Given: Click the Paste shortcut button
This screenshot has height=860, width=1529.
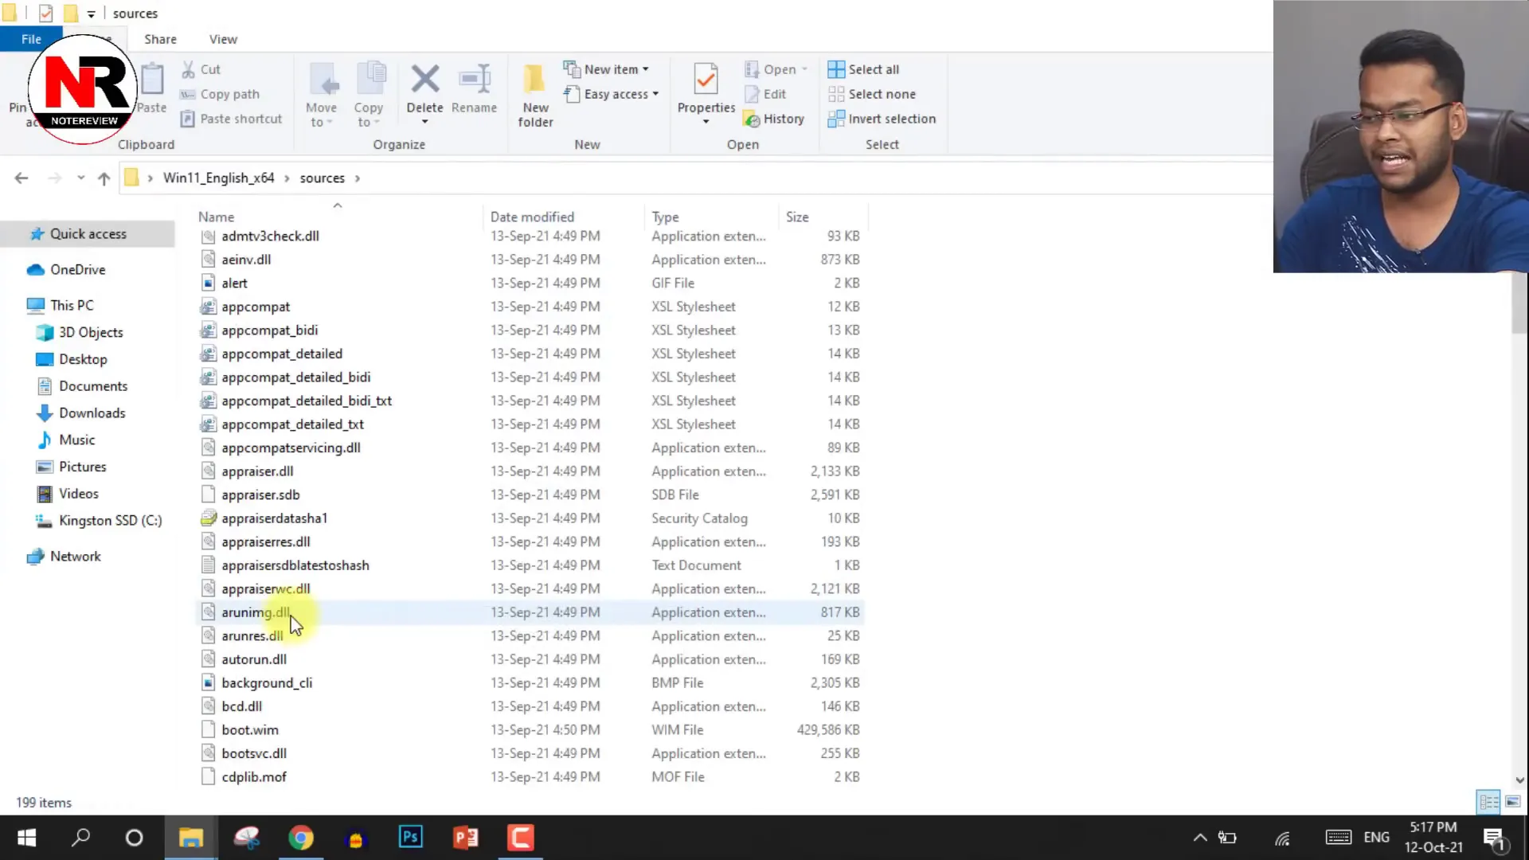Looking at the screenshot, I should tap(240, 118).
